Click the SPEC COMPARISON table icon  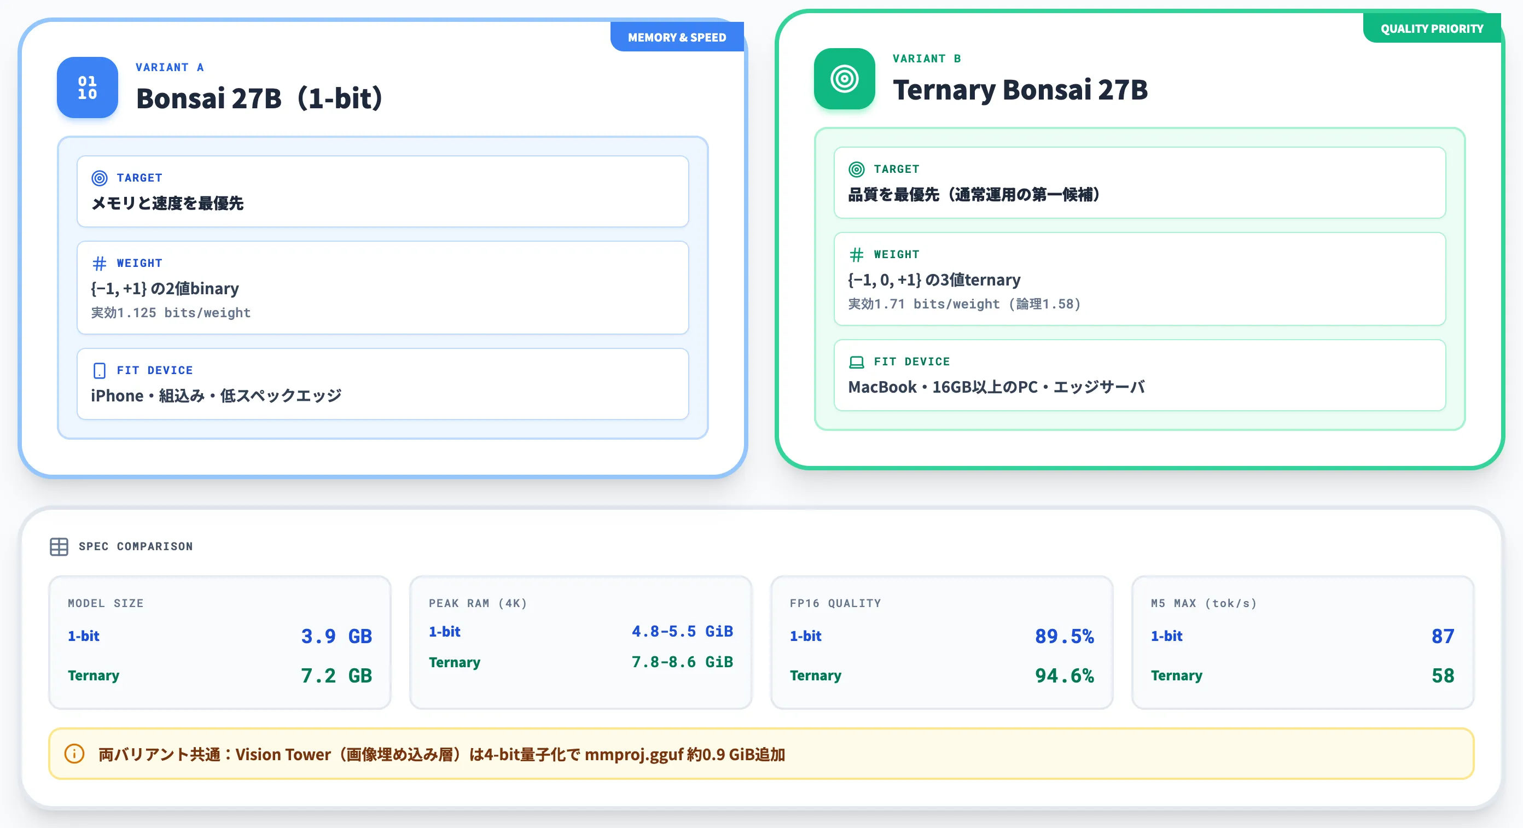coord(59,547)
